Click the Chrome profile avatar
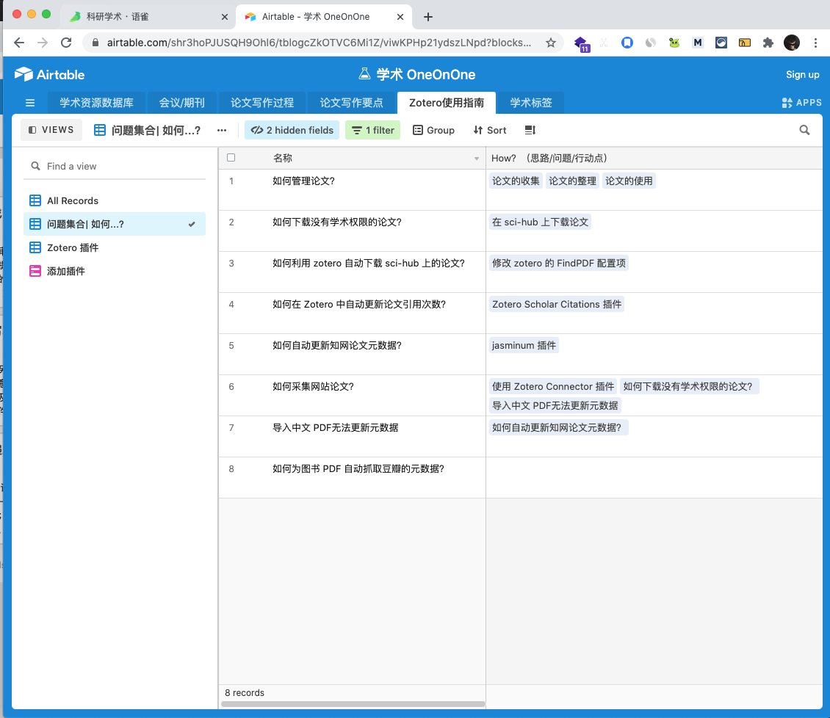Screen dimensions: 830x718 pos(791,43)
